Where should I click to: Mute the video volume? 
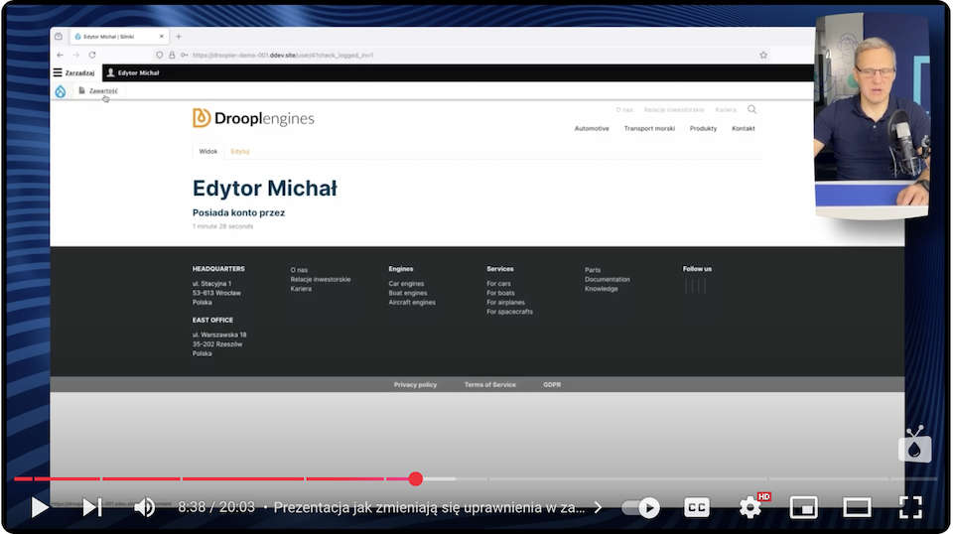pos(145,507)
